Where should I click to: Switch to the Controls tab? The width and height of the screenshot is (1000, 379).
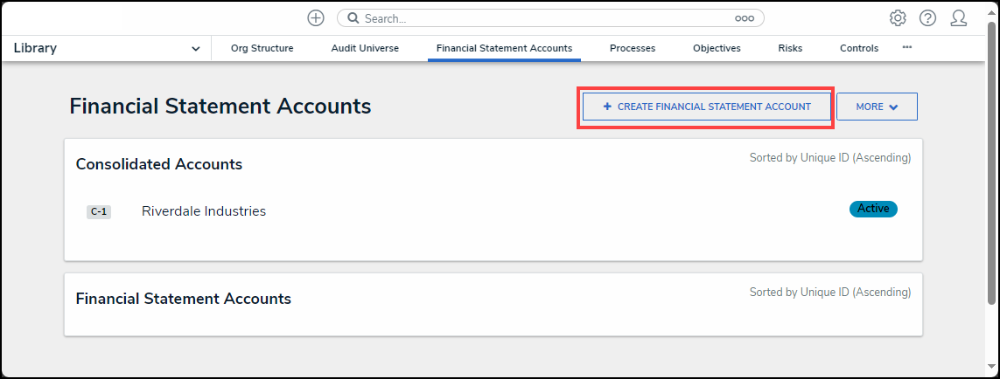click(859, 48)
